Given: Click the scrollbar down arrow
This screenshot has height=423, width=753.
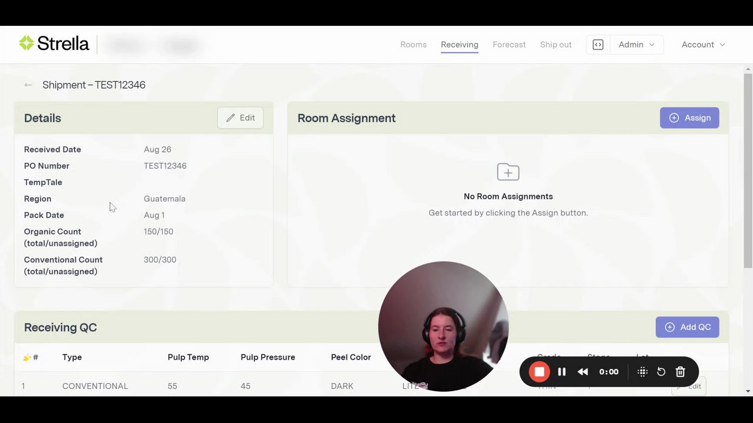Looking at the screenshot, I should coord(748,391).
